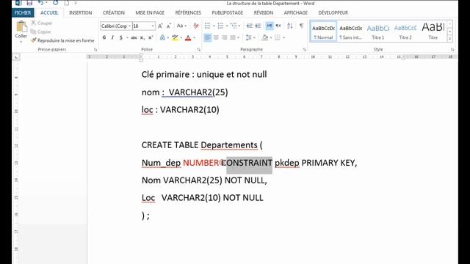
Task: Open the FICHIER tab
Action: (23, 13)
